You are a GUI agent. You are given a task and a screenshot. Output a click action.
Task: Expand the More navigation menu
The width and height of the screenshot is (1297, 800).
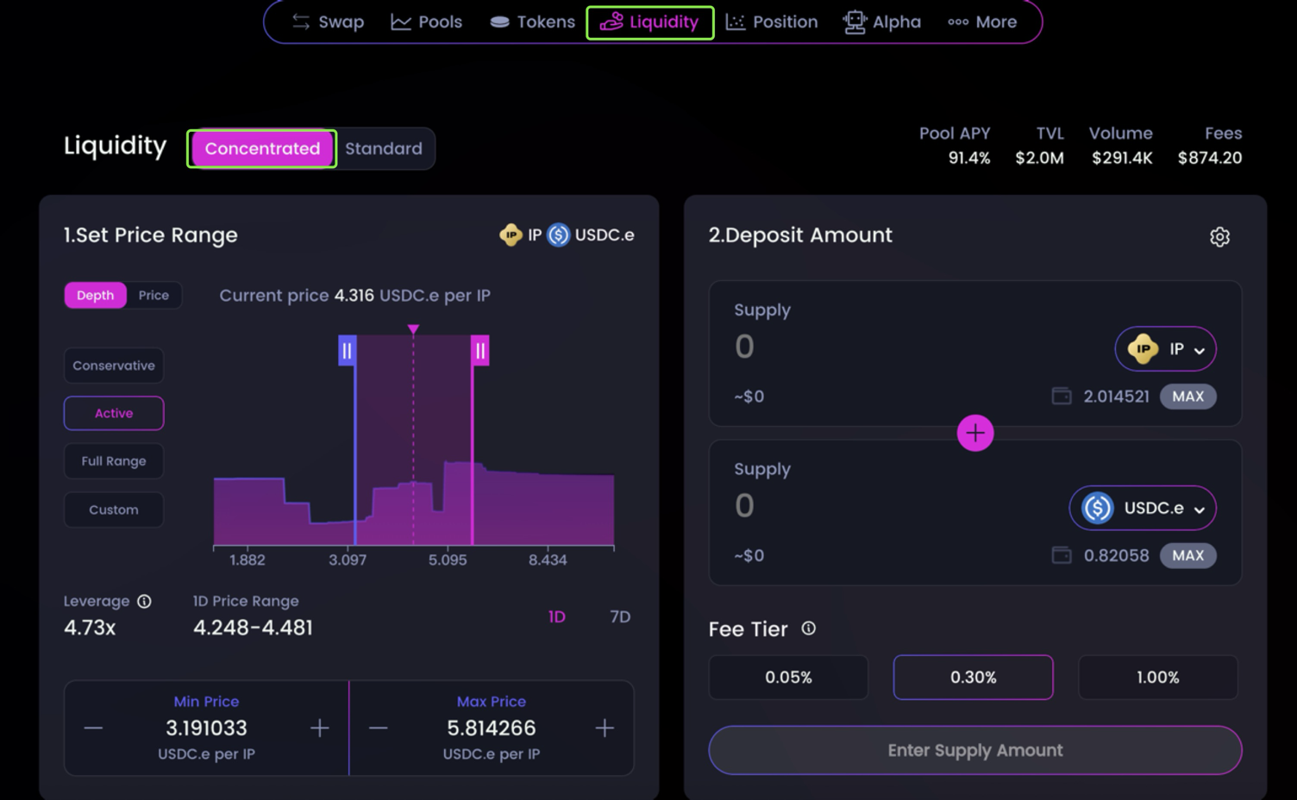[982, 22]
